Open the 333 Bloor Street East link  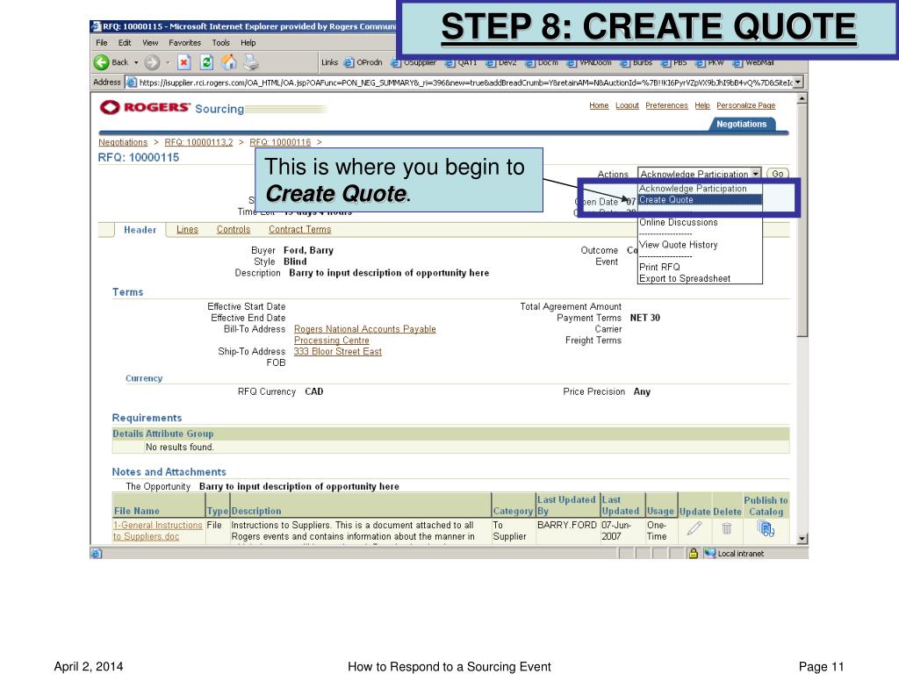click(x=337, y=351)
